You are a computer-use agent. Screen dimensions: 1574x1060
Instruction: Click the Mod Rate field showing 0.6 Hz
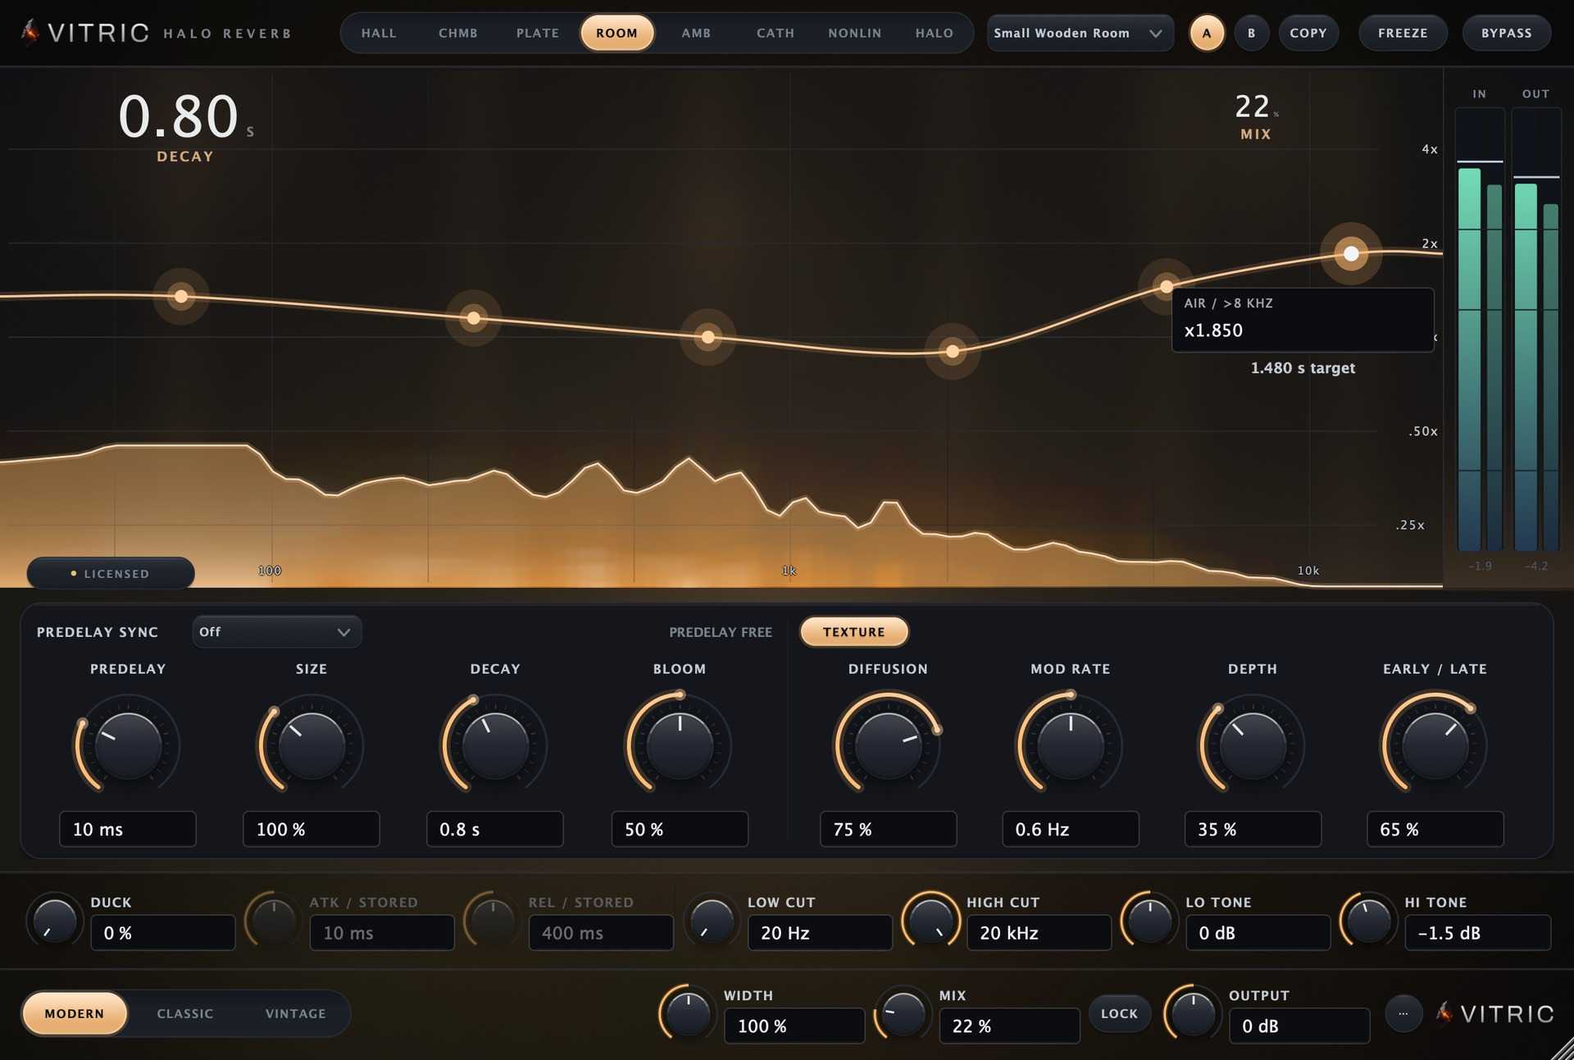(1071, 829)
